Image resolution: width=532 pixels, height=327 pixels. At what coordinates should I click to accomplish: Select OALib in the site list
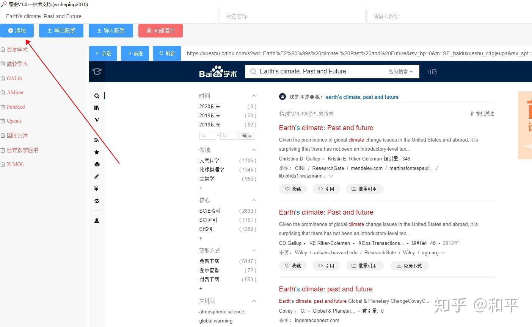tap(14, 78)
